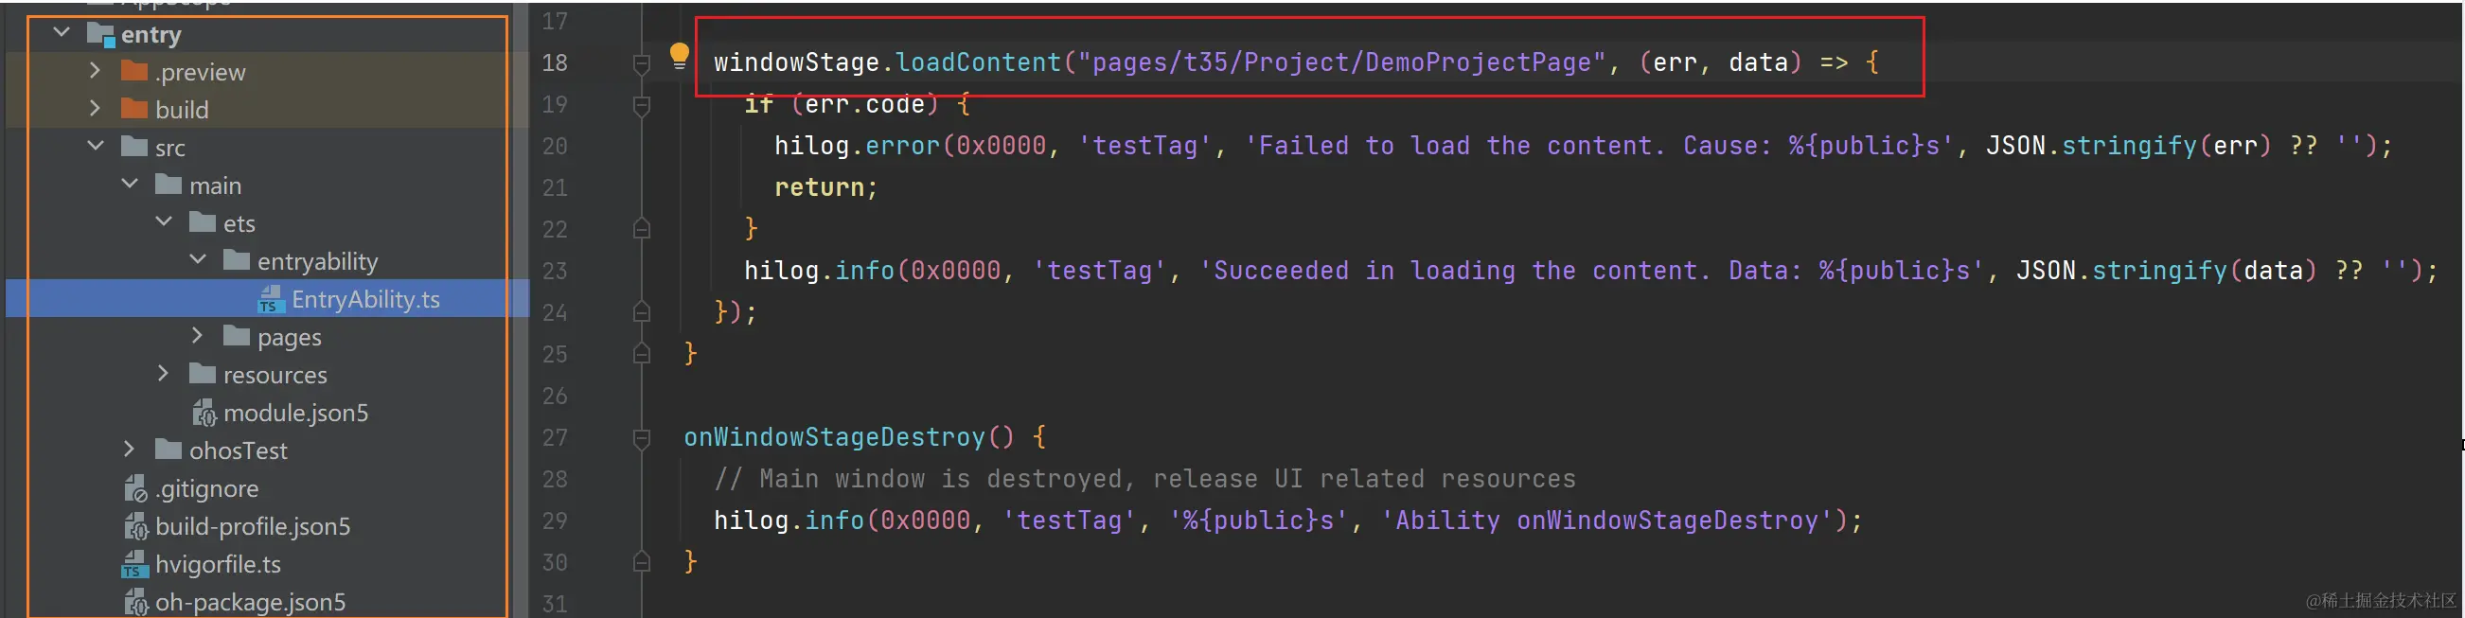This screenshot has width=2465, height=618.
Task: Click the orange .preview folder icon
Action: [x=135, y=72]
